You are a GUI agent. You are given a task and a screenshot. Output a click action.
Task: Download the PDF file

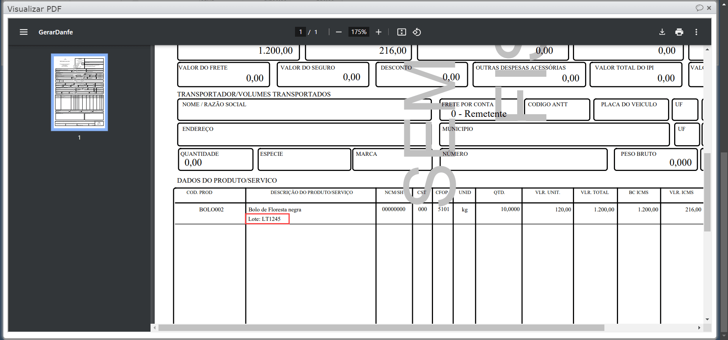click(x=662, y=32)
